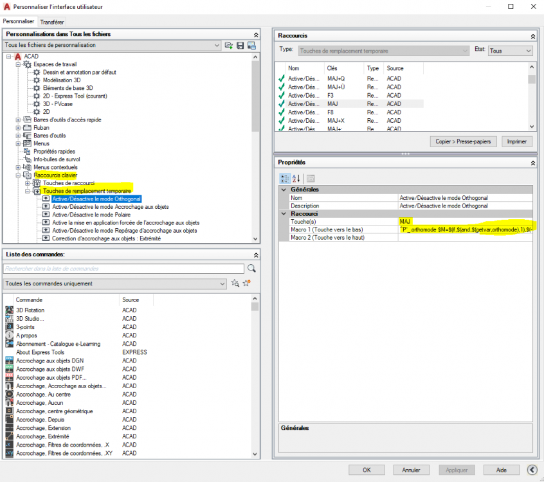Click the create new command star icon
The height and width of the screenshot is (482, 544).
(x=247, y=283)
